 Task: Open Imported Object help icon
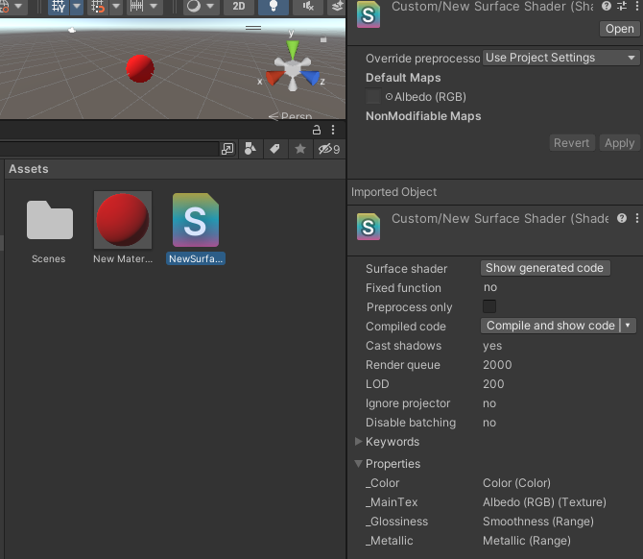pyautogui.click(x=622, y=218)
